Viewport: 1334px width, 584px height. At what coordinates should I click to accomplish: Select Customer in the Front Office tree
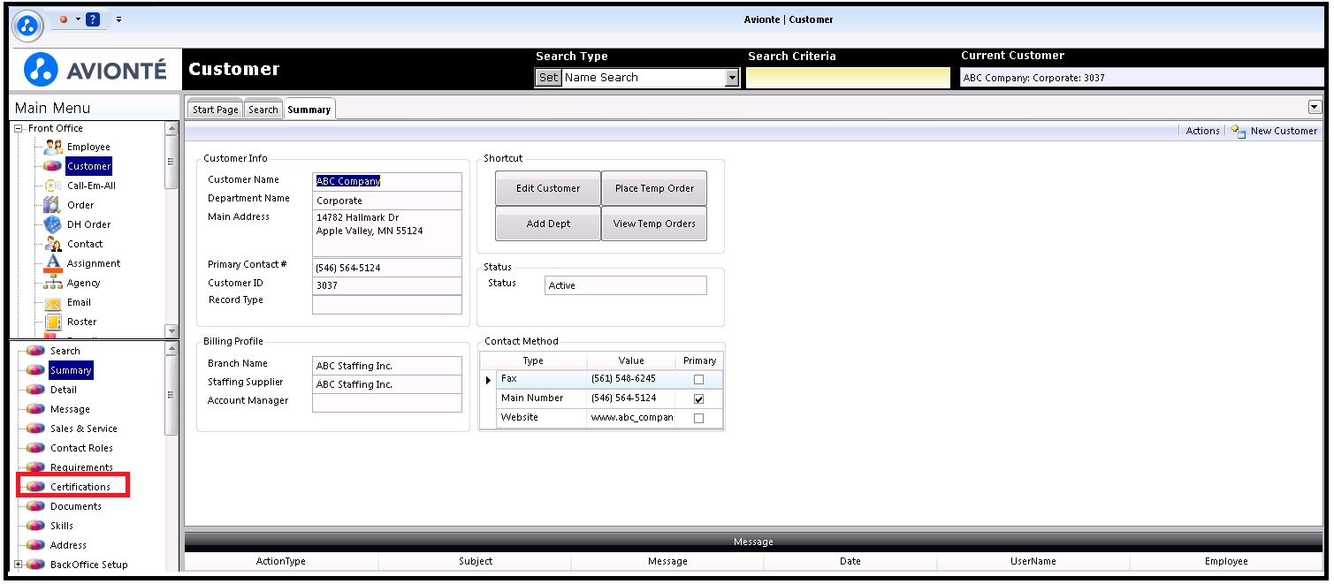(x=88, y=166)
